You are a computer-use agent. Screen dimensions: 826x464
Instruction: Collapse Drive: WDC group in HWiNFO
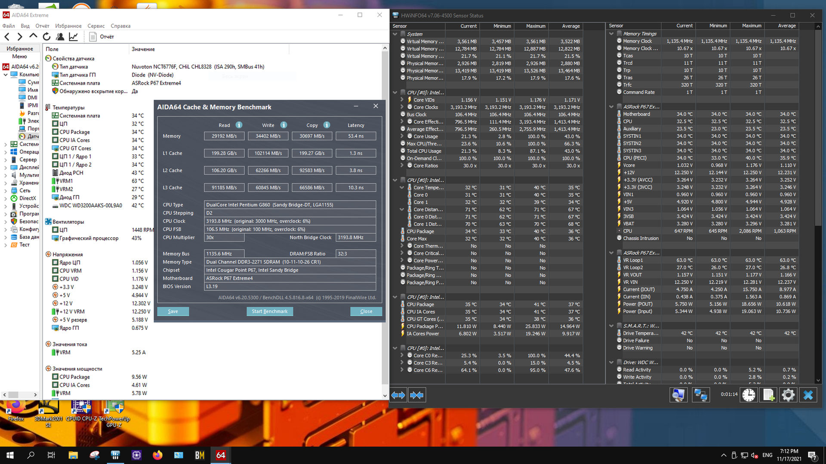(611, 362)
